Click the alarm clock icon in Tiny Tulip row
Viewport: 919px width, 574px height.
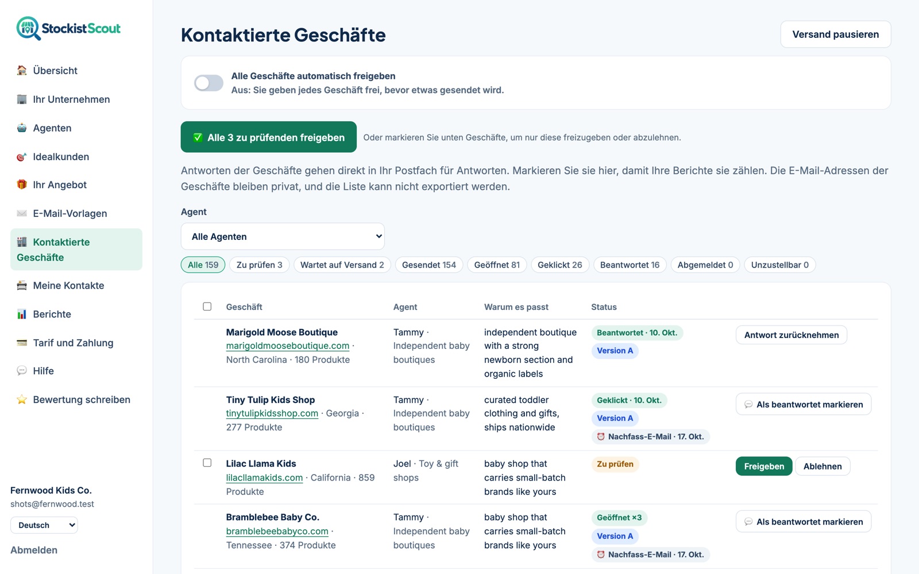pyautogui.click(x=601, y=437)
